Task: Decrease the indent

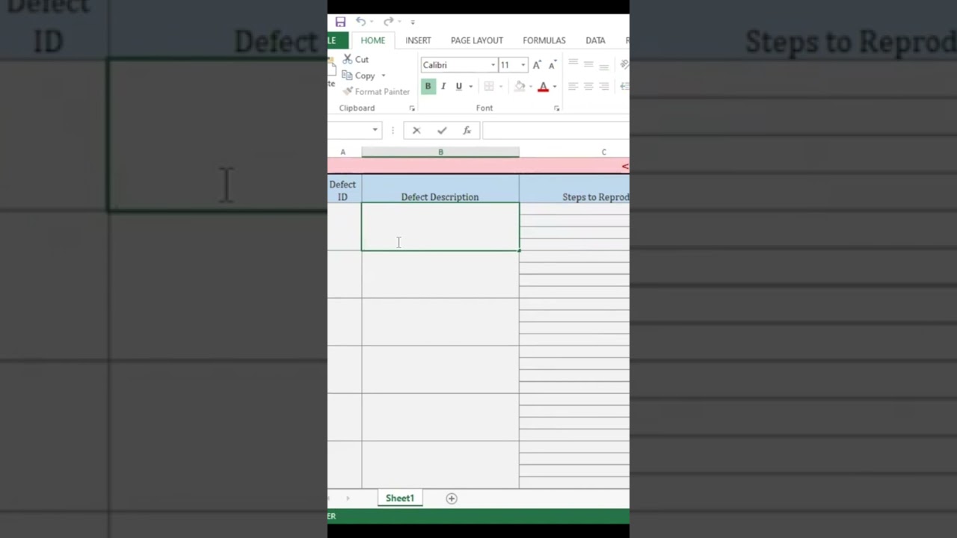Action: (624, 86)
